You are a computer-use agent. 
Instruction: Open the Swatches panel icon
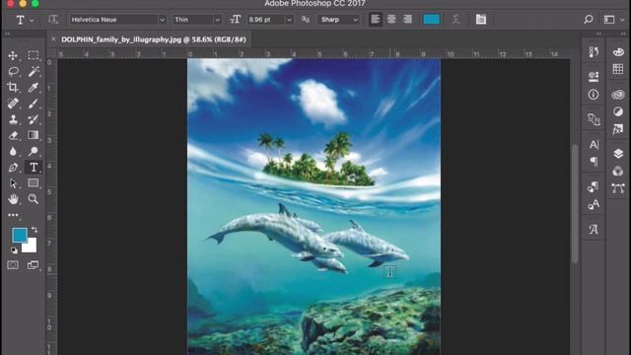point(618,69)
